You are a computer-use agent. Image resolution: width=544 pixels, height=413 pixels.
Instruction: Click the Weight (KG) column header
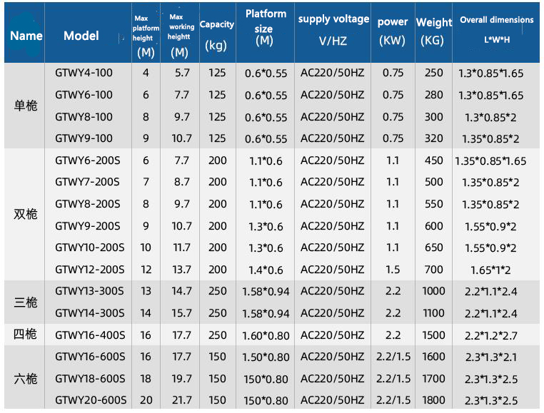[433, 31]
